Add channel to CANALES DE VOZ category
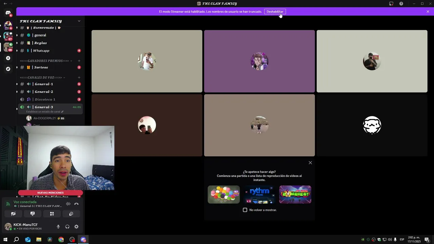The width and height of the screenshot is (434, 244). point(79,78)
